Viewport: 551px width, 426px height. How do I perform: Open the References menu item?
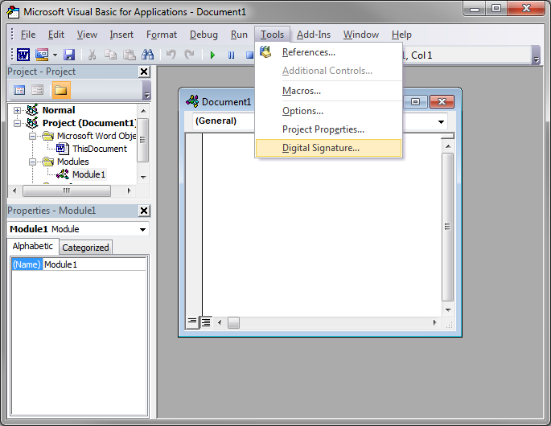click(308, 52)
